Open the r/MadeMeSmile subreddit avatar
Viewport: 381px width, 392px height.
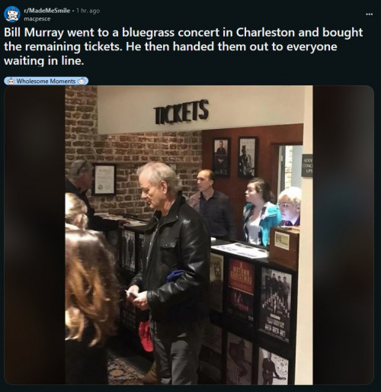12,14
